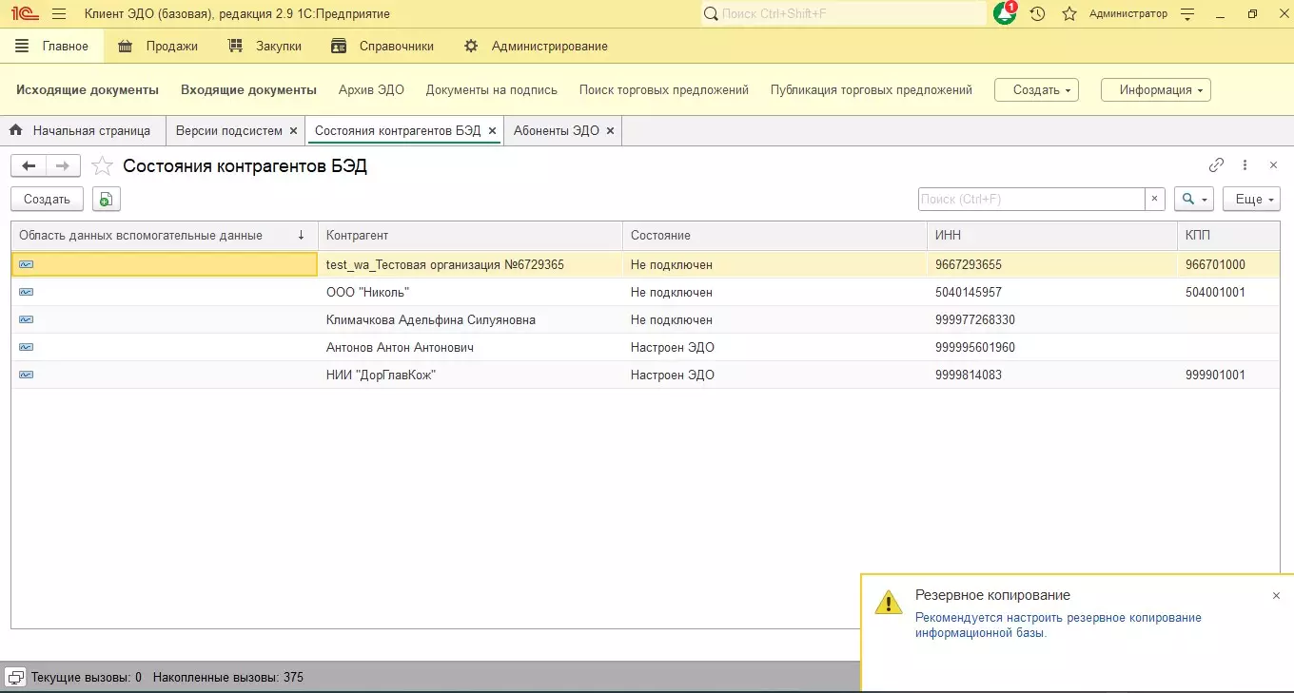The height and width of the screenshot is (693, 1294).
Task: Click the copy-to-new-record icon beside Создать
Action: tap(106, 199)
